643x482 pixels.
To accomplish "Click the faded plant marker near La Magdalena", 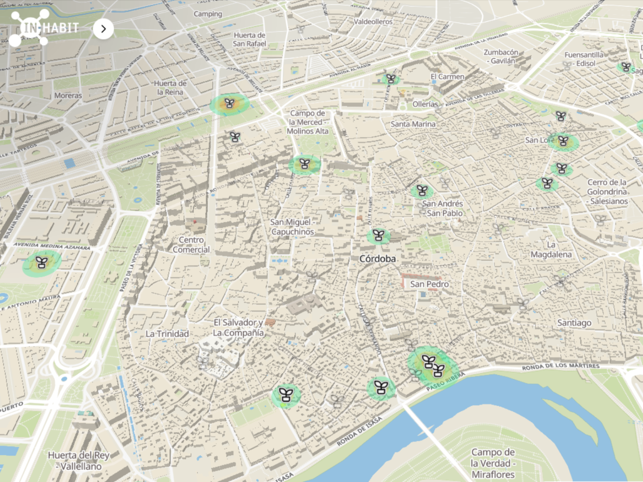I will (559, 280).
